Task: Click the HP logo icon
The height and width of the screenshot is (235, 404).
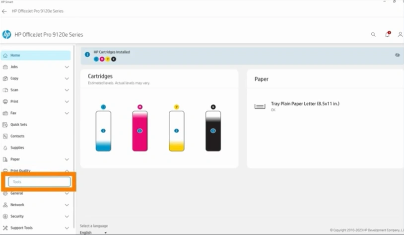Action: pyautogui.click(x=7, y=35)
